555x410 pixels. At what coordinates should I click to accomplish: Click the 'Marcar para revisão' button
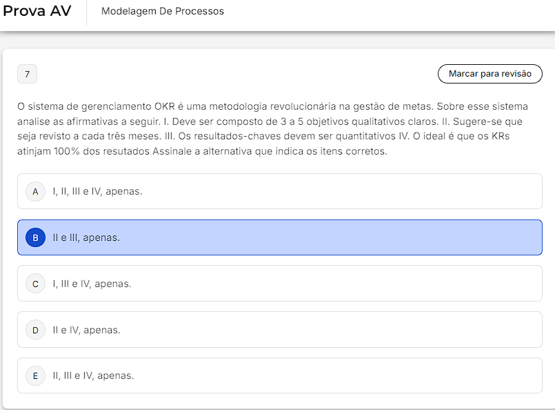click(x=490, y=74)
